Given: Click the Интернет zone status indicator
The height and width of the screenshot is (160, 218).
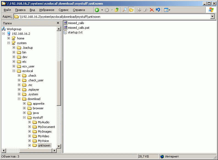Looking at the screenshot, I should [x=170, y=156].
